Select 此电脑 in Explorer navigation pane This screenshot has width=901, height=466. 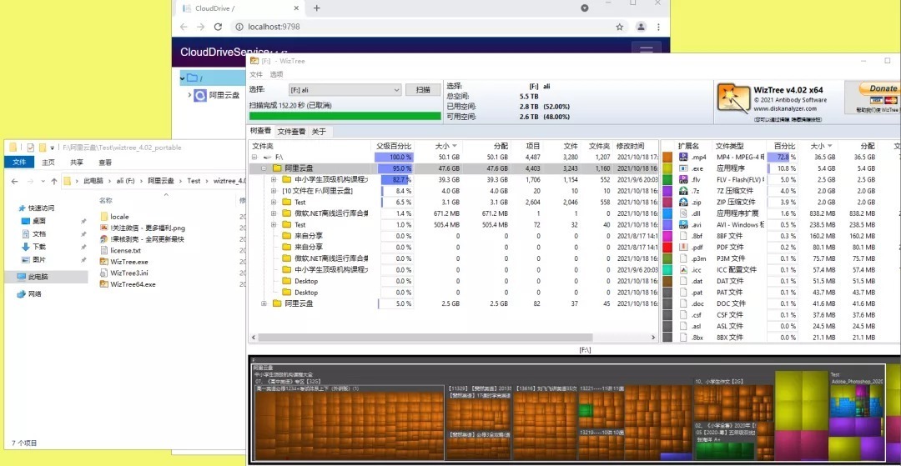point(46,277)
